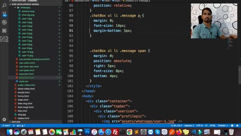Click the editor vertical scrollbar thumb

pos(239,75)
